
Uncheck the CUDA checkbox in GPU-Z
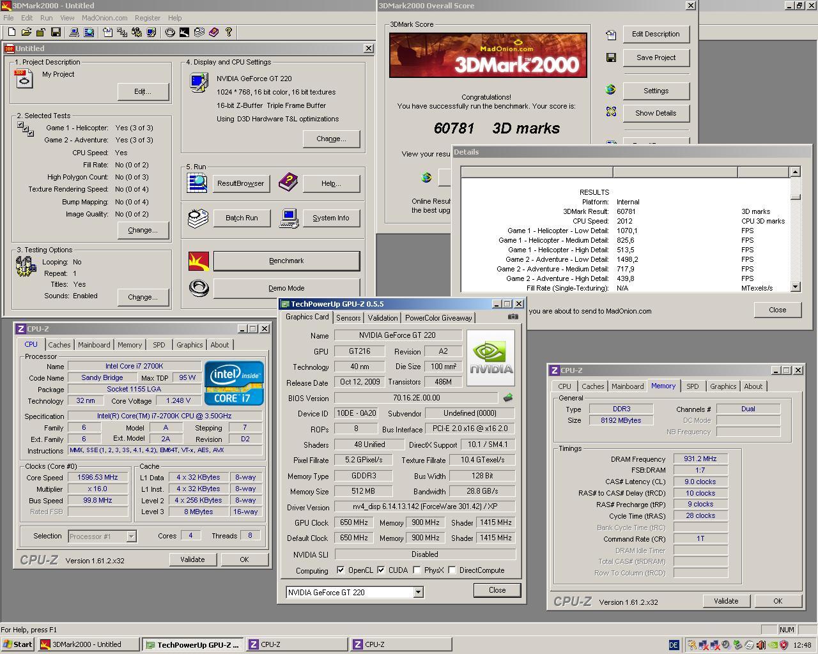[382, 570]
